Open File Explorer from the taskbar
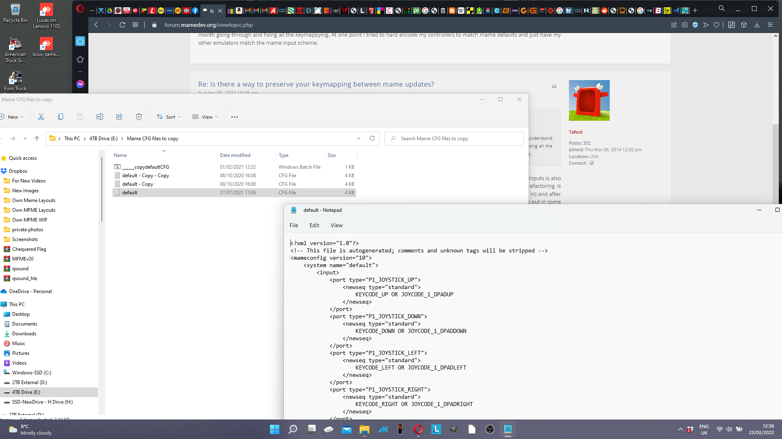This screenshot has height=439, width=782. (364, 429)
